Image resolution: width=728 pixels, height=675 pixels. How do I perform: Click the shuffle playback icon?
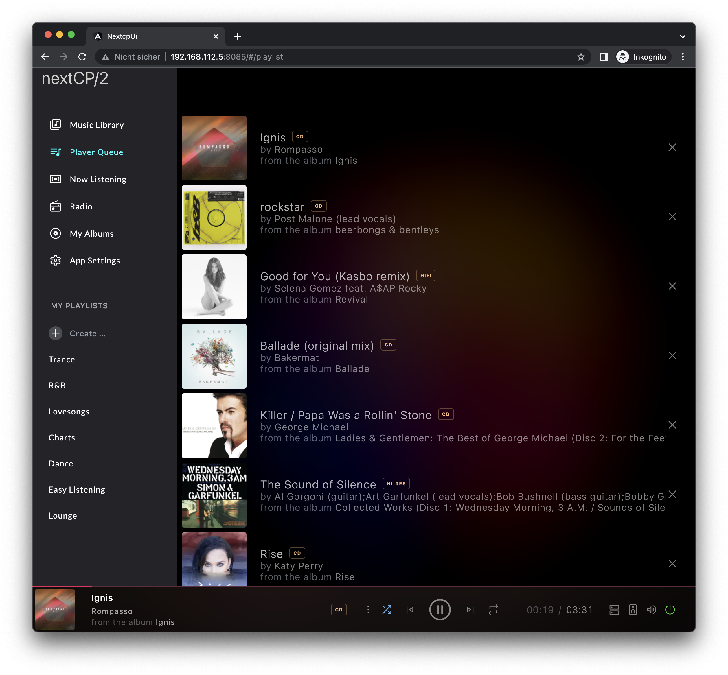point(387,609)
